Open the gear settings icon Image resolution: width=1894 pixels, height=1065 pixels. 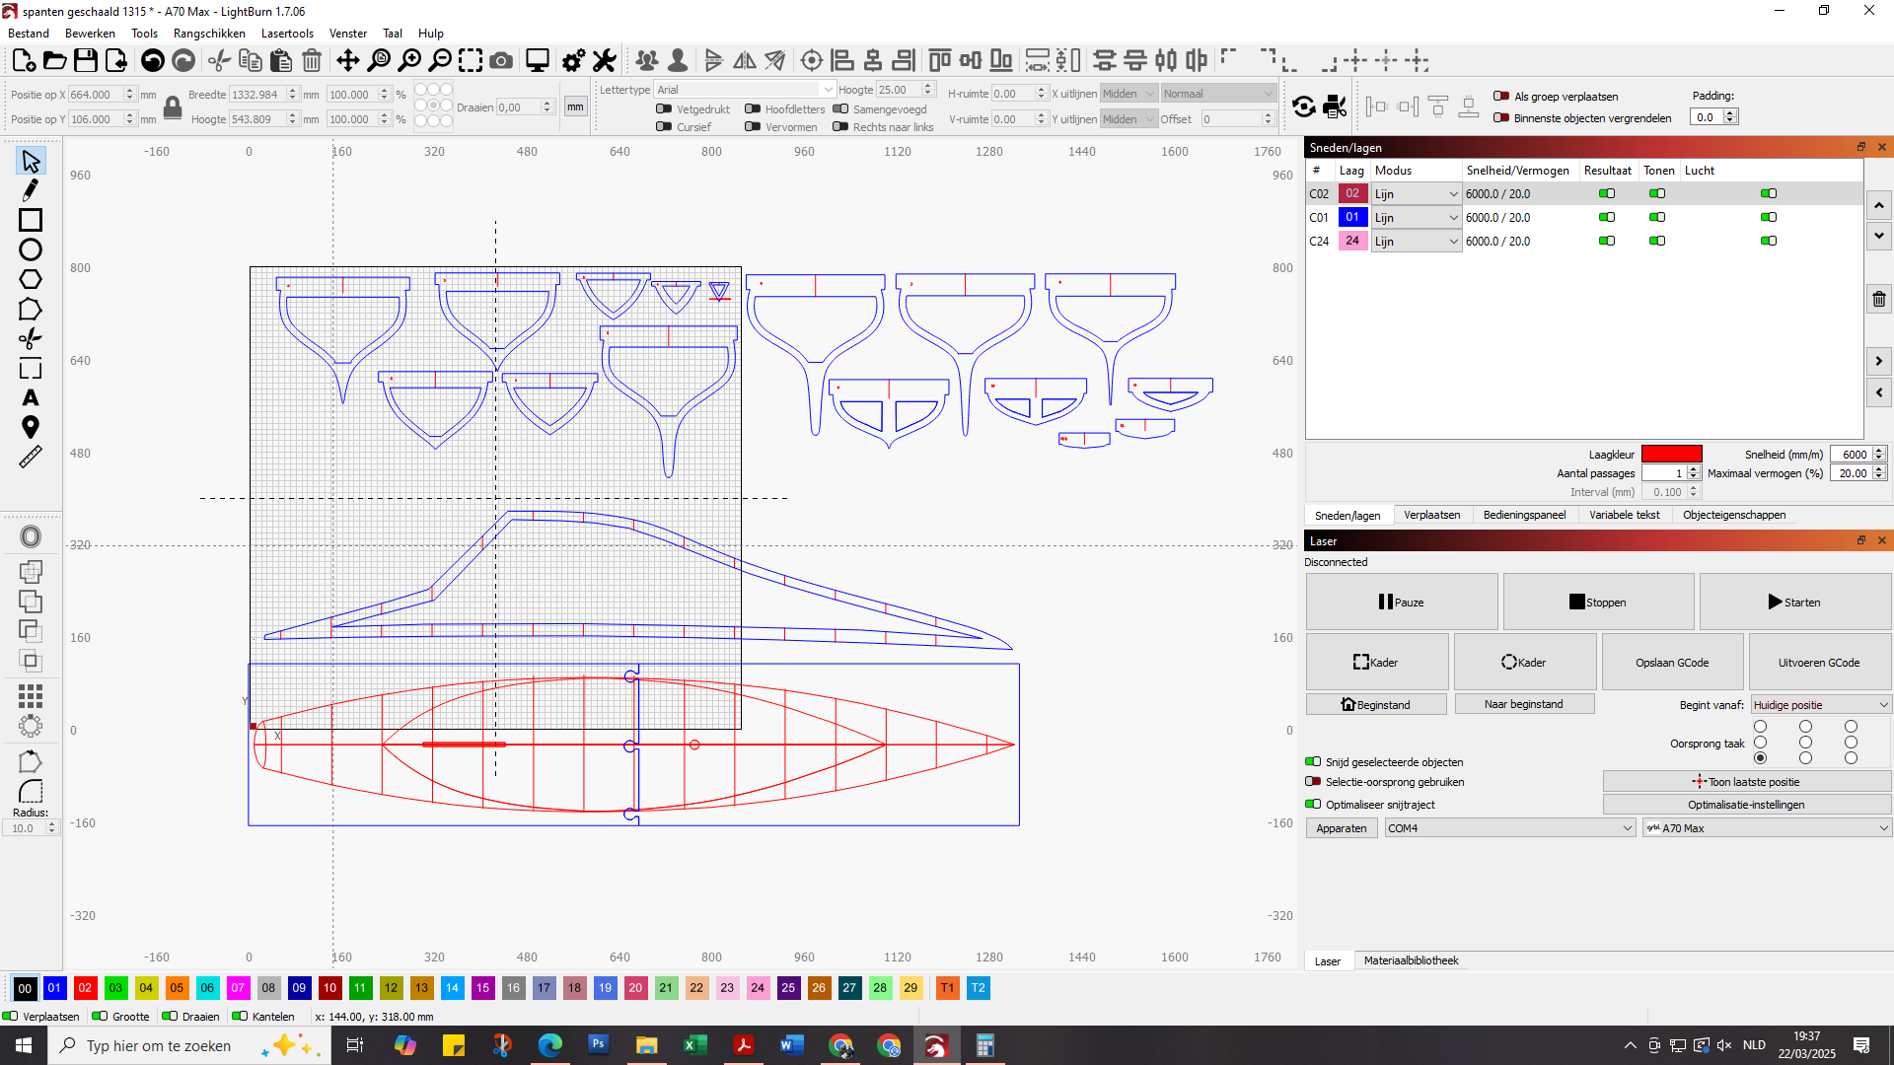pyautogui.click(x=573, y=60)
